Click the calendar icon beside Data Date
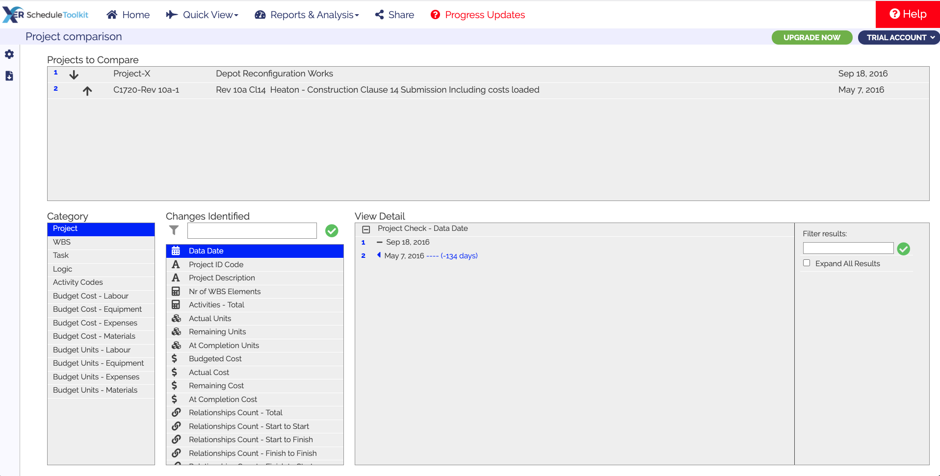Image resolution: width=940 pixels, height=476 pixels. pyautogui.click(x=176, y=251)
